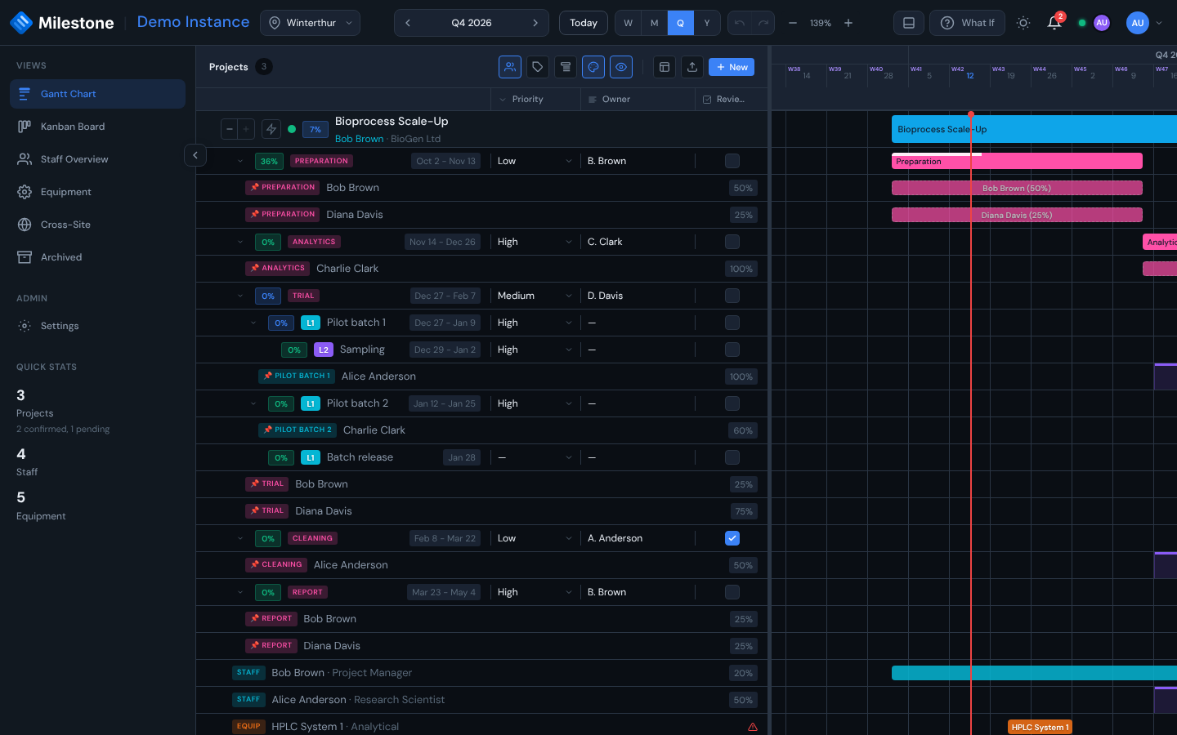The width and height of the screenshot is (1177, 735).
Task: Check review box for Analytics row
Action: (x=732, y=242)
